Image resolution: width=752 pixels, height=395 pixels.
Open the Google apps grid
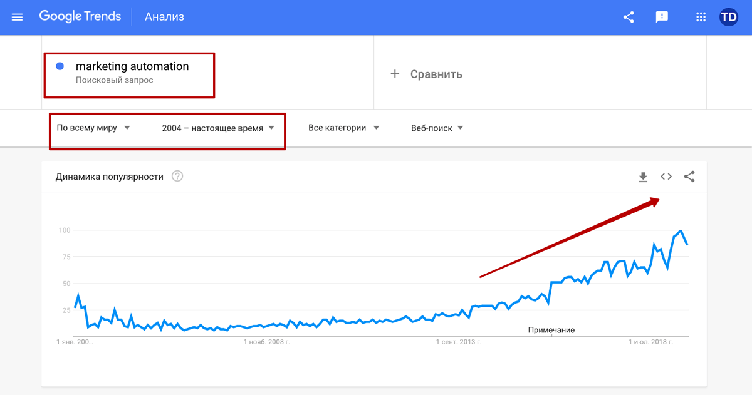(x=701, y=17)
